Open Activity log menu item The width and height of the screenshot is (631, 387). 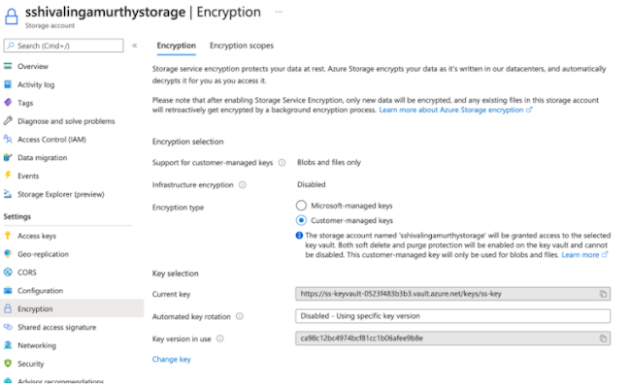(36, 84)
